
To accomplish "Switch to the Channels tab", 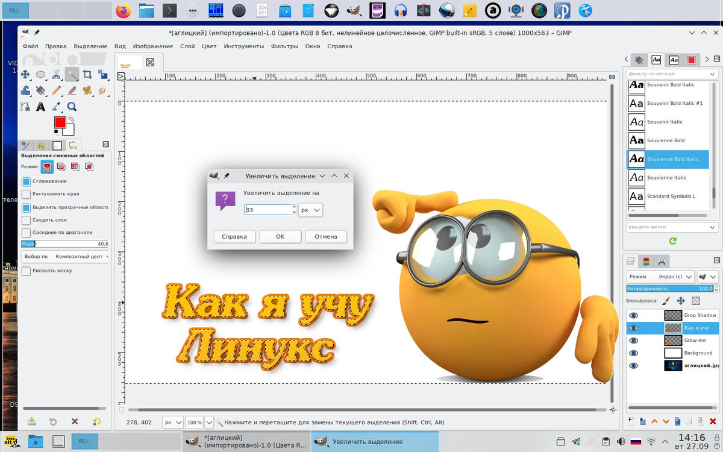I will click(646, 262).
